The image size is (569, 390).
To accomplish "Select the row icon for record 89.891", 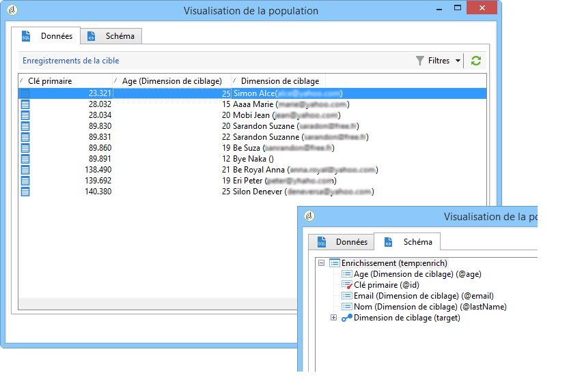I will coord(25,159).
